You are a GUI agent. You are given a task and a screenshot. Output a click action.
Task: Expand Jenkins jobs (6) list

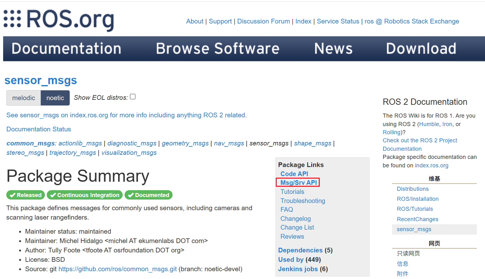pyautogui.click(x=298, y=269)
